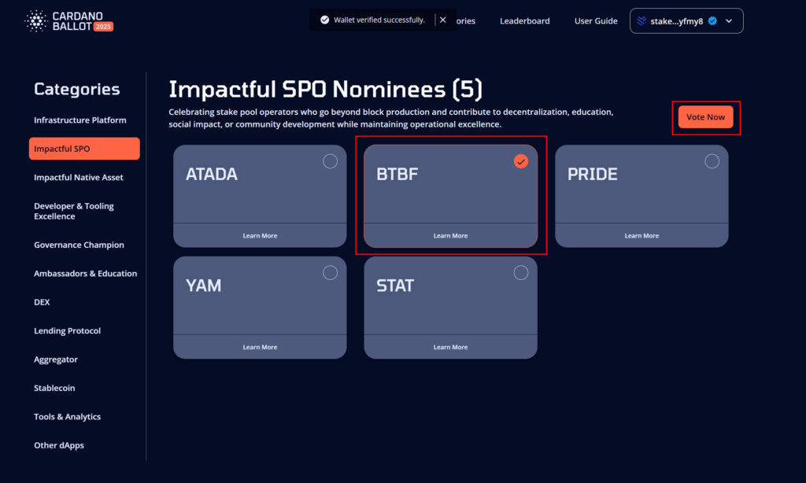This screenshot has width=806, height=483.
Task: Open Learn More for BTBF
Action: [450, 236]
